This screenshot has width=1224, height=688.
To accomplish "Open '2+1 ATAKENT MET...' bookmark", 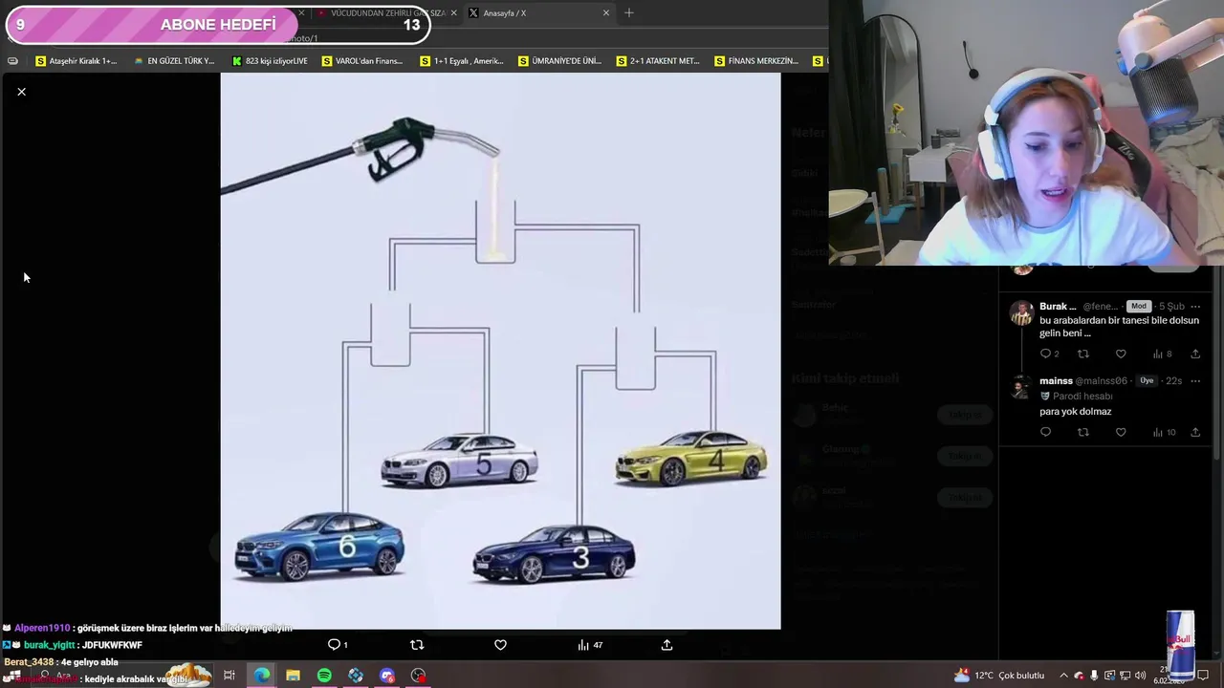I will click(x=658, y=61).
